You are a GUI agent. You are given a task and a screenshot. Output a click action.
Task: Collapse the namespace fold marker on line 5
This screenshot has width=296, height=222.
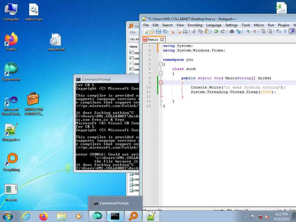tap(161, 64)
